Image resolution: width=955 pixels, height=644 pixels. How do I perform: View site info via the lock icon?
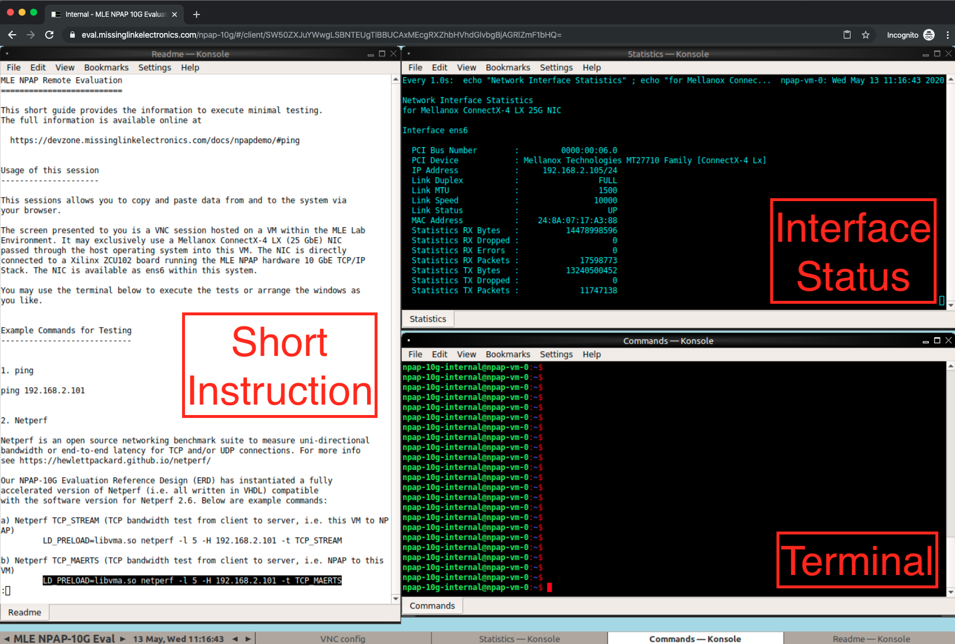72,35
